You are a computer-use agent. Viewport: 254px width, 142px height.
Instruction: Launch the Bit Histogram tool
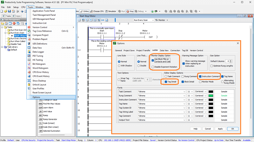[x=40, y=64]
